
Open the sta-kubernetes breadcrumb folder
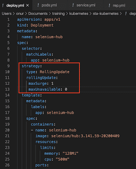pos(106,14)
